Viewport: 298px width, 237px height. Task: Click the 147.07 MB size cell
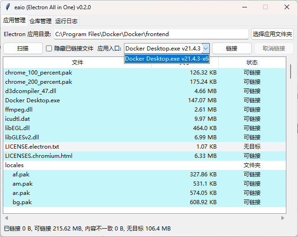point(202,100)
